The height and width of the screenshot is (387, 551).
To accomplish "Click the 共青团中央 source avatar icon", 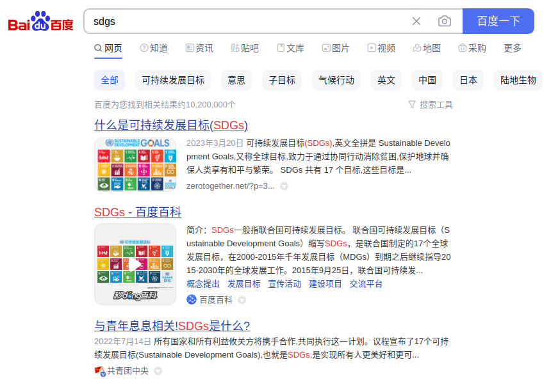I will pyautogui.click(x=100, y=371).
